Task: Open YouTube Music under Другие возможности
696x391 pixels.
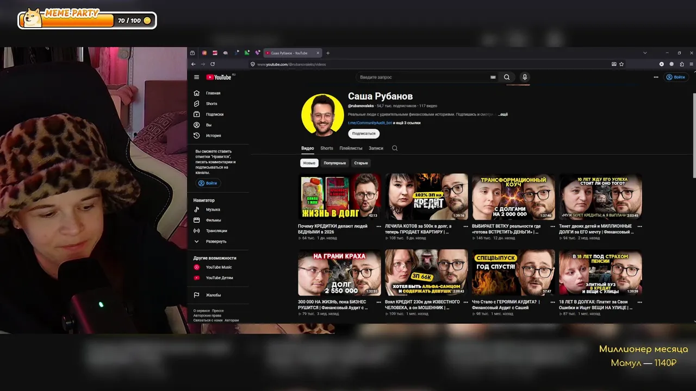Action: tap(217, 267)
